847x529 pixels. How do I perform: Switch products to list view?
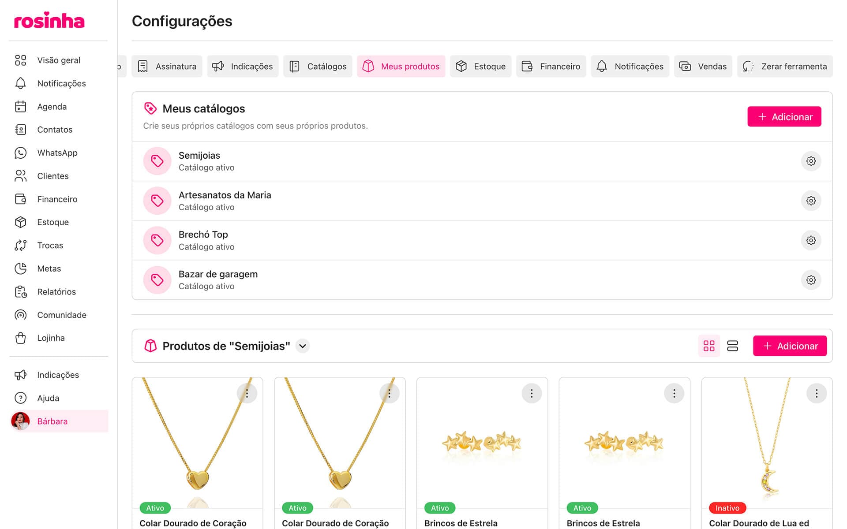coord(732,346)
